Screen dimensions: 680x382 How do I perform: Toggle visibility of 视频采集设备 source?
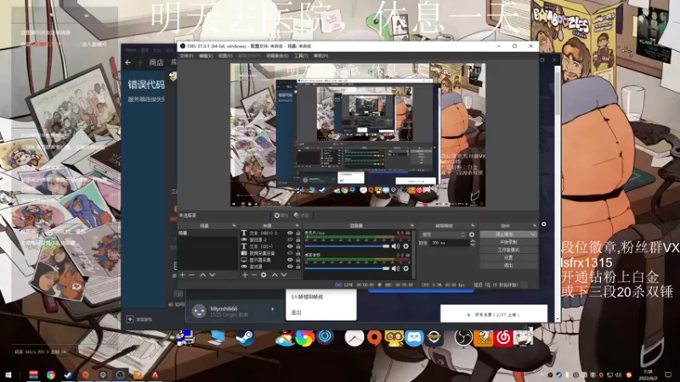pyautogui.click(x=290, y=253)
